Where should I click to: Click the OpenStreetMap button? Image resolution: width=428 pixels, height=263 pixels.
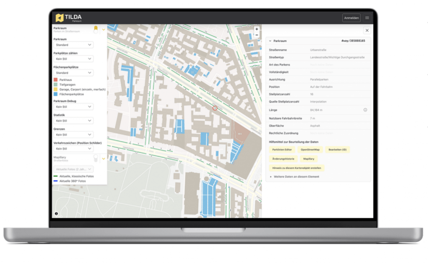[310, 149]
